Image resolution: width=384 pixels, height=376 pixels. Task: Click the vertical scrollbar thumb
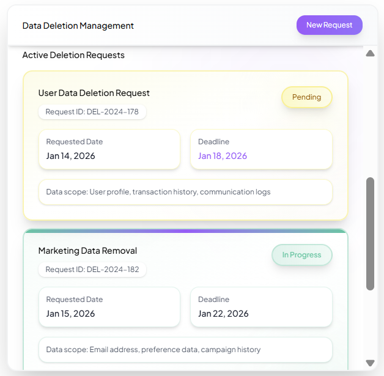coord(370,234)
